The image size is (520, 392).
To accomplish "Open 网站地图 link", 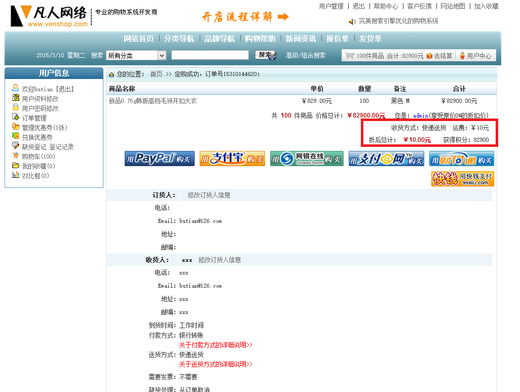I will click(453, 6).
